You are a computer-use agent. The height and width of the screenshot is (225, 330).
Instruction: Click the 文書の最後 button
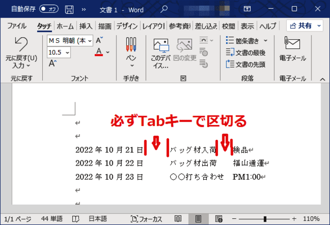[x=246, y=52]
